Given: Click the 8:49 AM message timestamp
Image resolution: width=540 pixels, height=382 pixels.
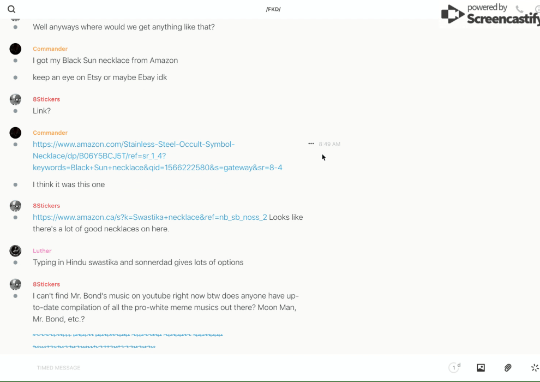Looking at the screenshot, I should (x=329, y=144).
